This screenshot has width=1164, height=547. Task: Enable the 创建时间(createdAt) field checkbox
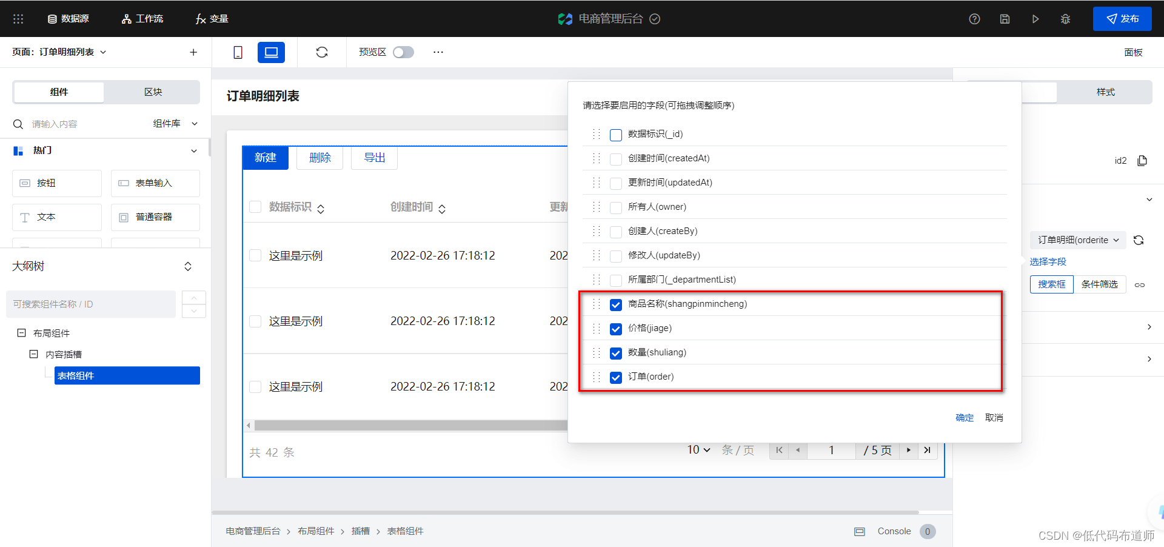point(616,159)
